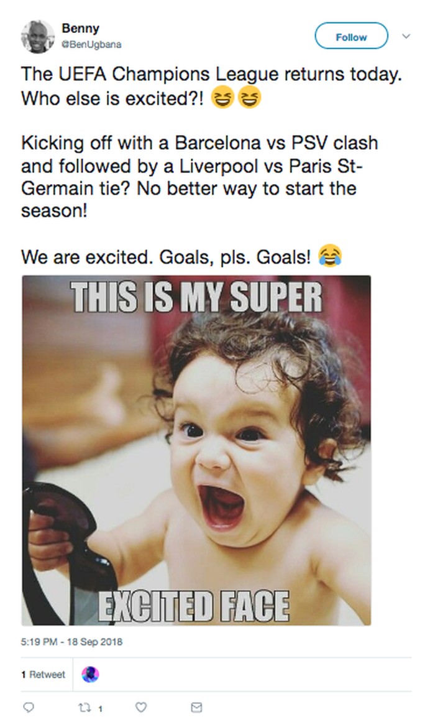Click the first grinning squint emoji
The image size is (435, 727).
tap(222, 98)
